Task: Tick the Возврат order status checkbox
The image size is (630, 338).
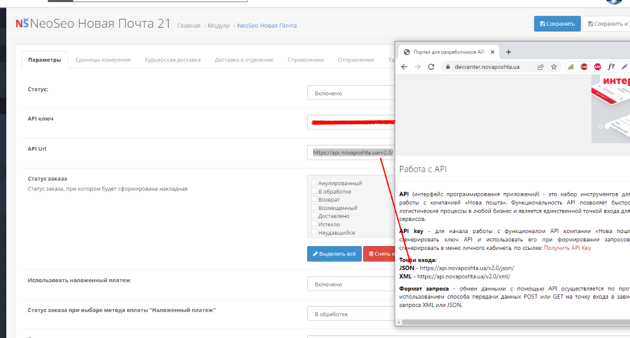Action: point(314,199)
